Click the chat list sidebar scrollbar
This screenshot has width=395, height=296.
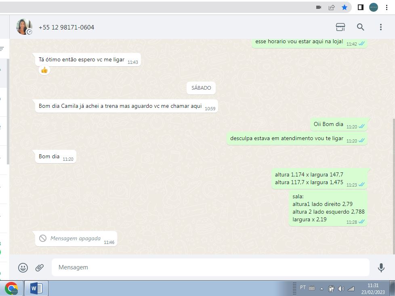8,111
